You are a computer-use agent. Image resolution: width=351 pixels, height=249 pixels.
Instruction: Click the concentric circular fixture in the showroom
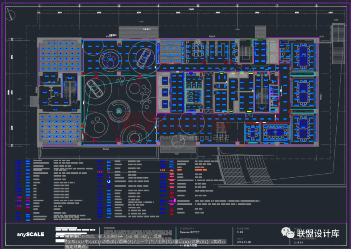(x=118, y=110)
